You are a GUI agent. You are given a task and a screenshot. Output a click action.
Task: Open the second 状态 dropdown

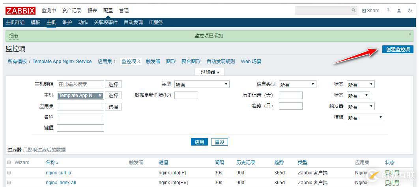[358, 95]
